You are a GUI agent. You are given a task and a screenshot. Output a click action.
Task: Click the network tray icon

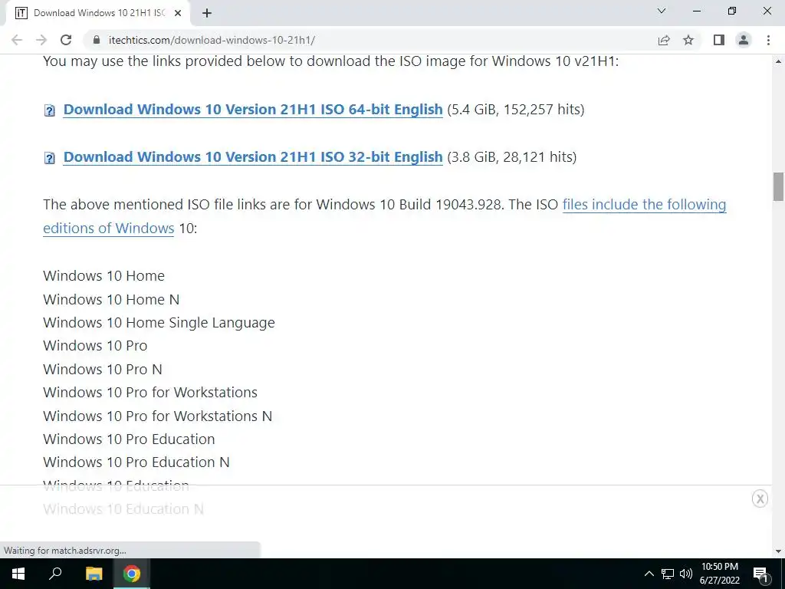[668, 574]
